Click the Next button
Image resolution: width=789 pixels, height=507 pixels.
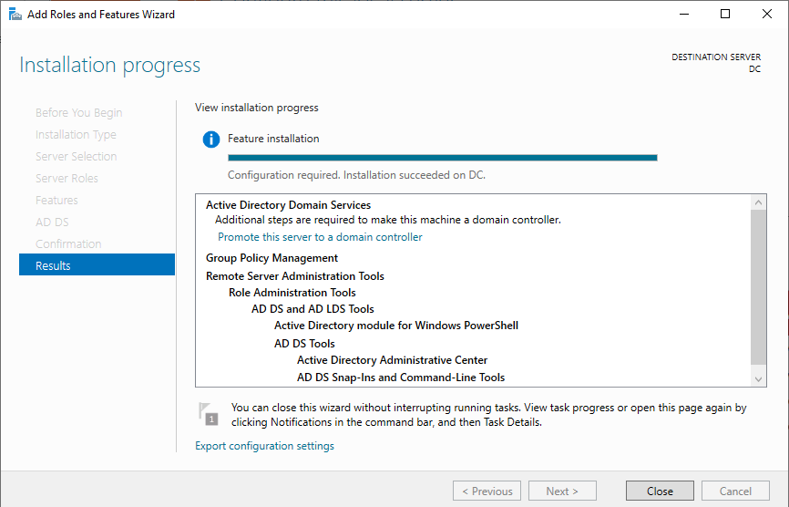pyautogui.click(x=562, y=491)
